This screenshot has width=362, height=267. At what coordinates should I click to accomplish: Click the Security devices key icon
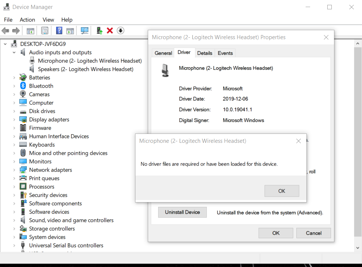23,195
